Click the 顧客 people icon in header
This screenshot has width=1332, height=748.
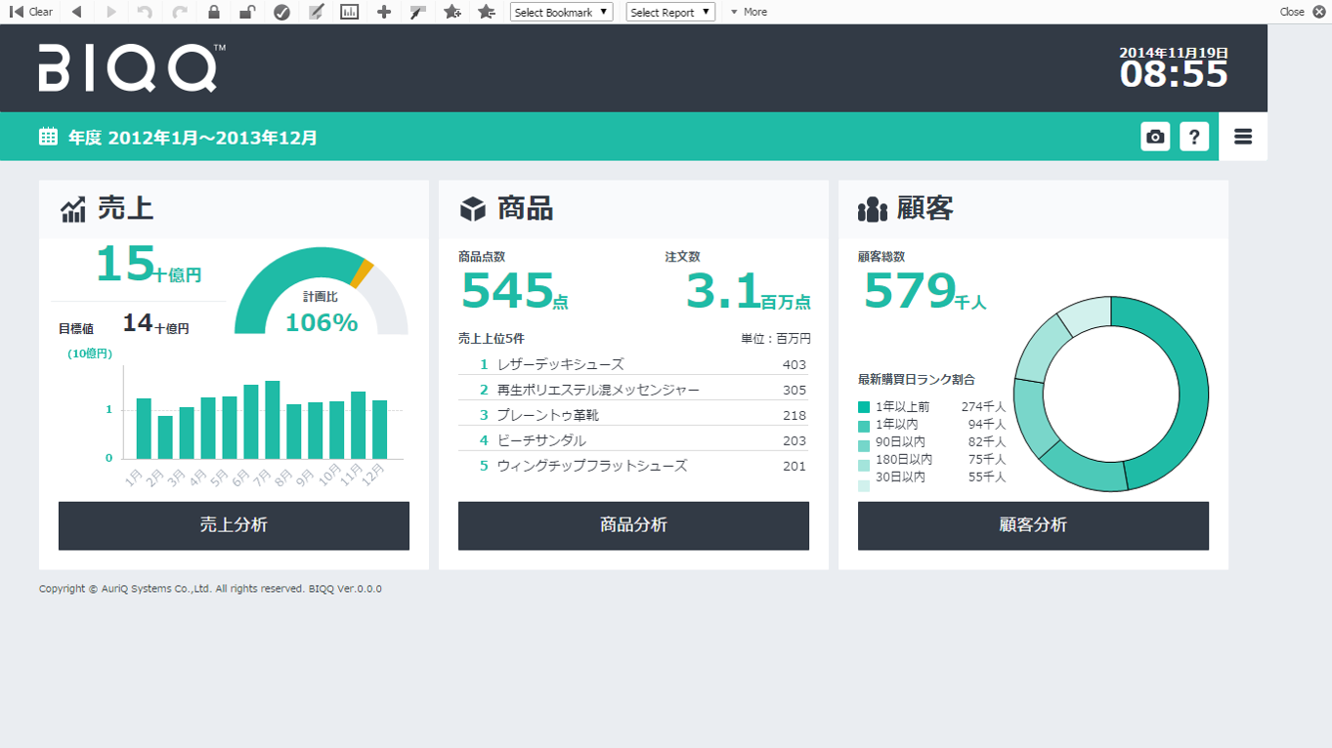(872, 209)
